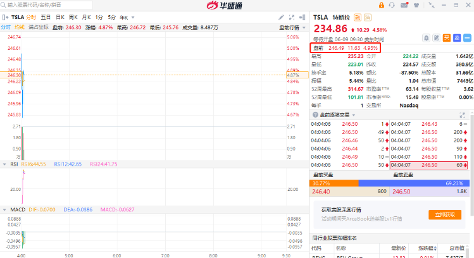Open the 年K period dropdown
The image size is (474, 258).
(x=123, y=17)
